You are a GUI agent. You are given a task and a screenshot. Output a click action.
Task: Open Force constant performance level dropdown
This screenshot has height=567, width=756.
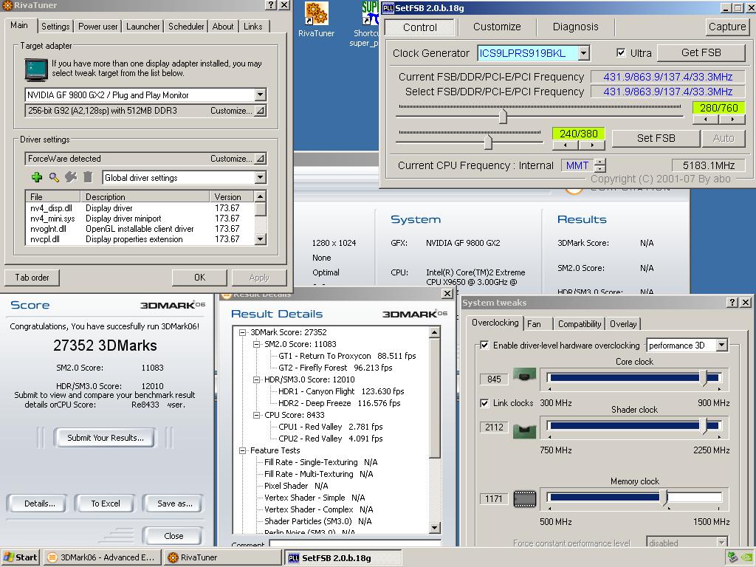tap(721, 543)
